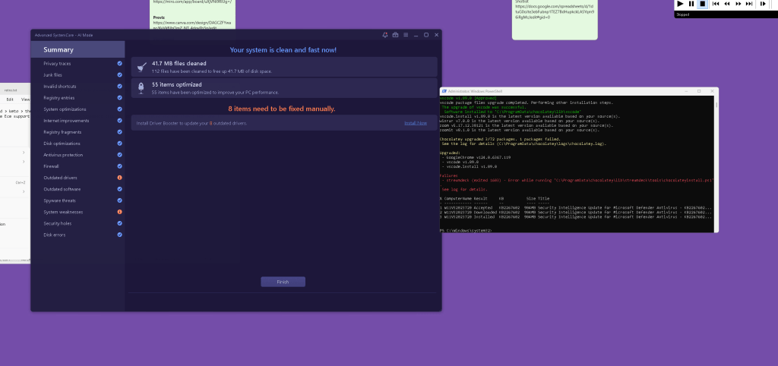Click the PowerShell window title icon
This screenshot has width=778, height=366.
click(x=444, y=91)
